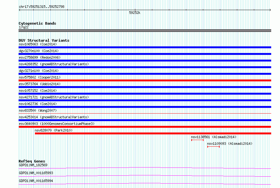Open variant nsv1109093 (Alsmadi2014) label

(230, 144)
